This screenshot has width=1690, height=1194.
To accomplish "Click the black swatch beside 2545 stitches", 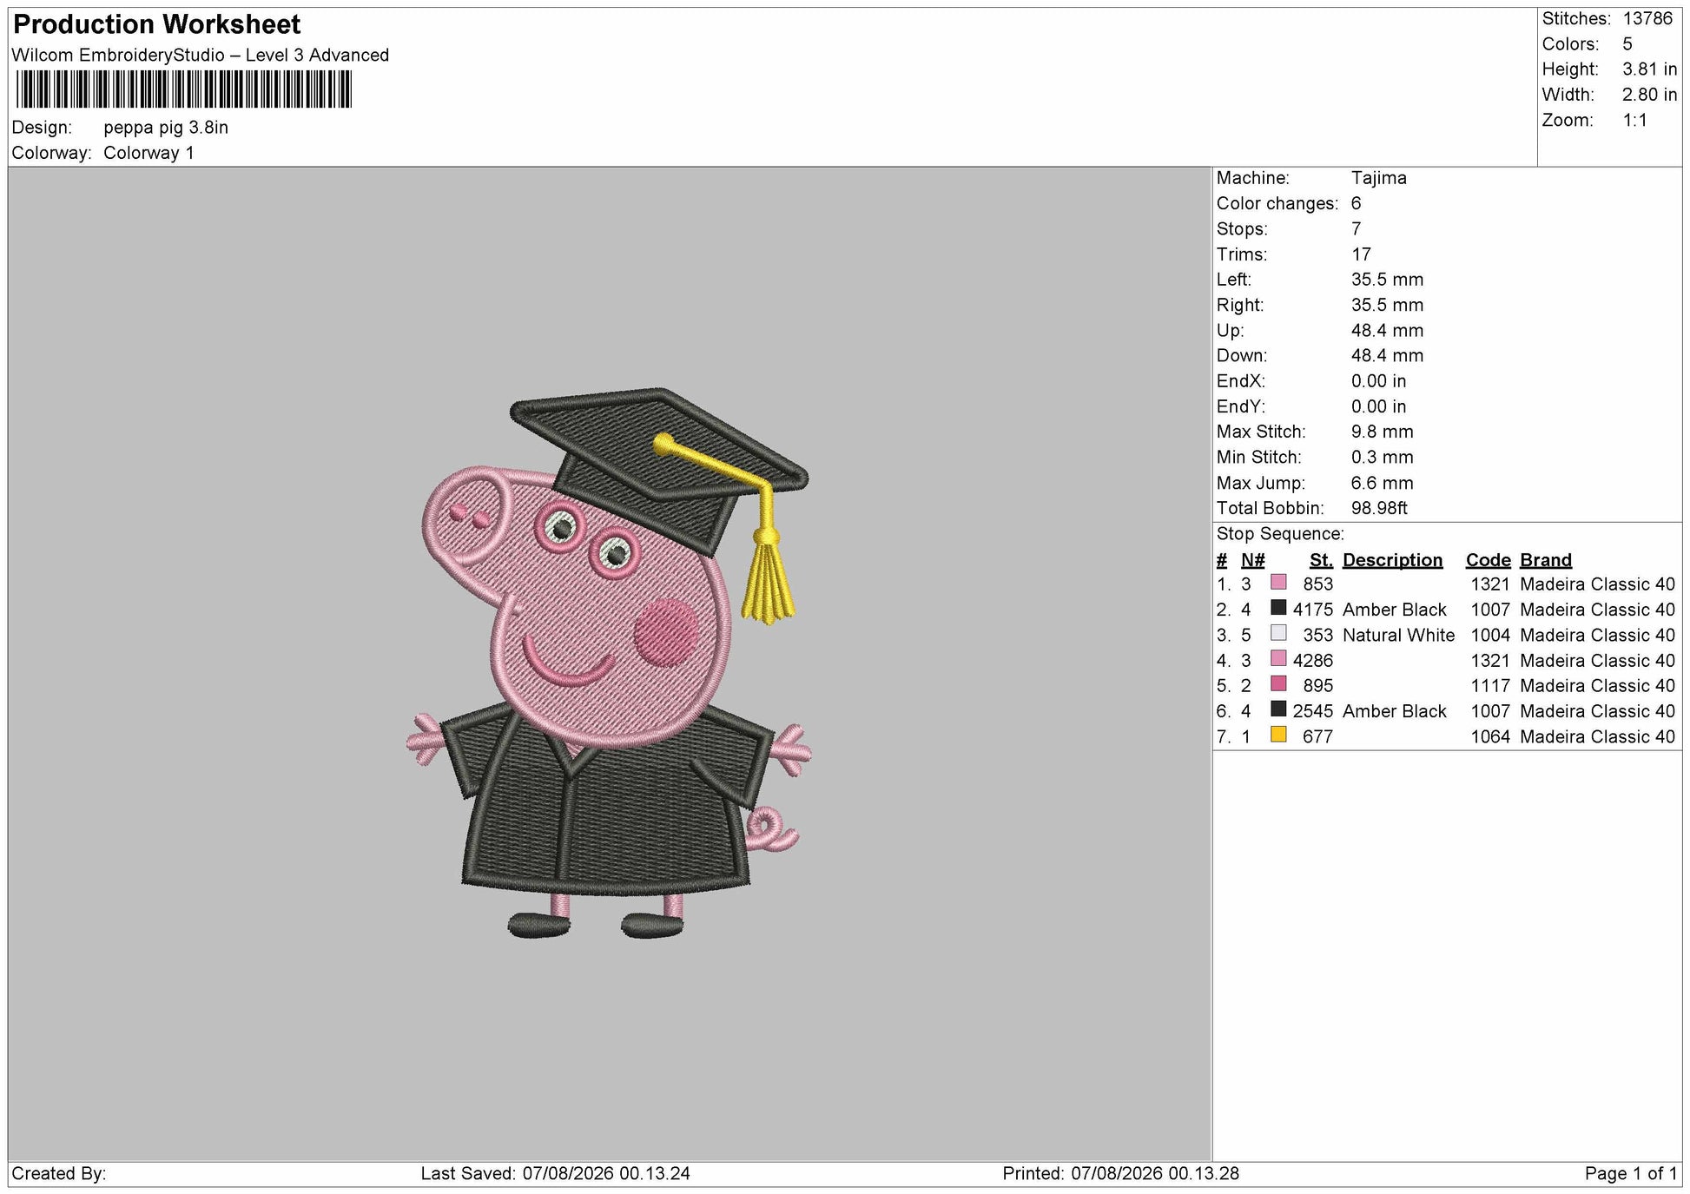I will [x=1278, y=709].
